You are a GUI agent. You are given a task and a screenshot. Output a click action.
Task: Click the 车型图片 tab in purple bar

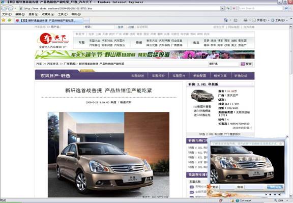(179, 76)
